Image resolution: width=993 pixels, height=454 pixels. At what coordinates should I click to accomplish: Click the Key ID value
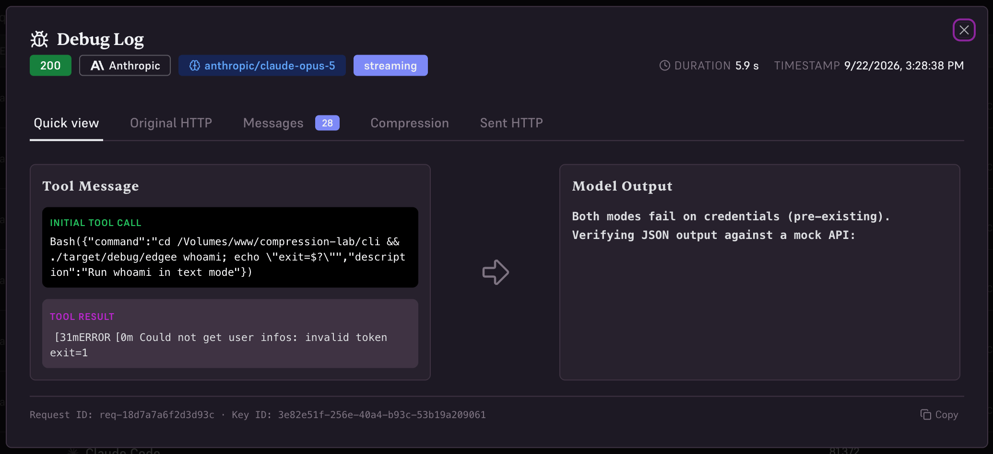click(382, 415)
